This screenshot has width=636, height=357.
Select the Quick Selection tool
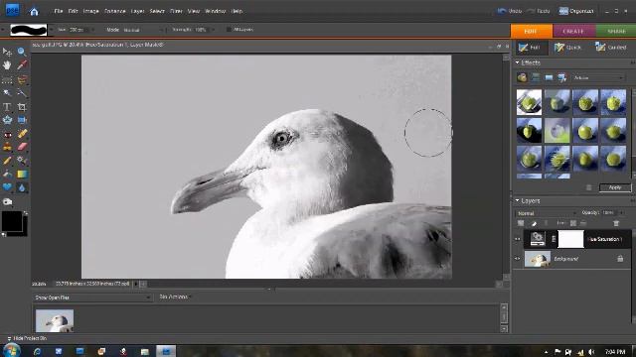[22, 93]
